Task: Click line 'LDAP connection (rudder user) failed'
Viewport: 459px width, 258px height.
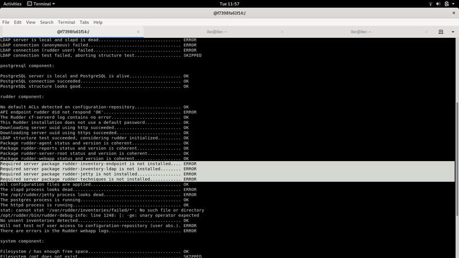Action: (98, 50)
